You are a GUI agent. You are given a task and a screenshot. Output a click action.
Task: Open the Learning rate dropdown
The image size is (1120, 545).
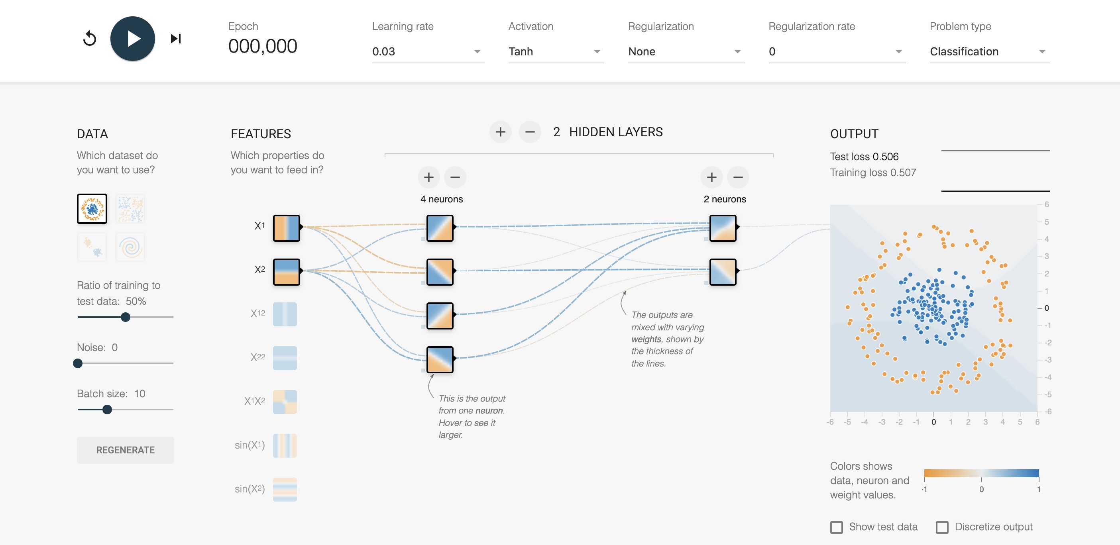427,52
